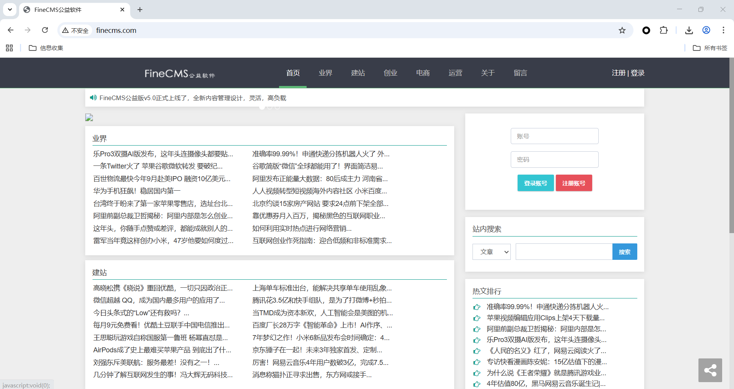Open the FineCMS公益版v5.0 announcement link
Screen dimensions: 734x389
[193, 98]
